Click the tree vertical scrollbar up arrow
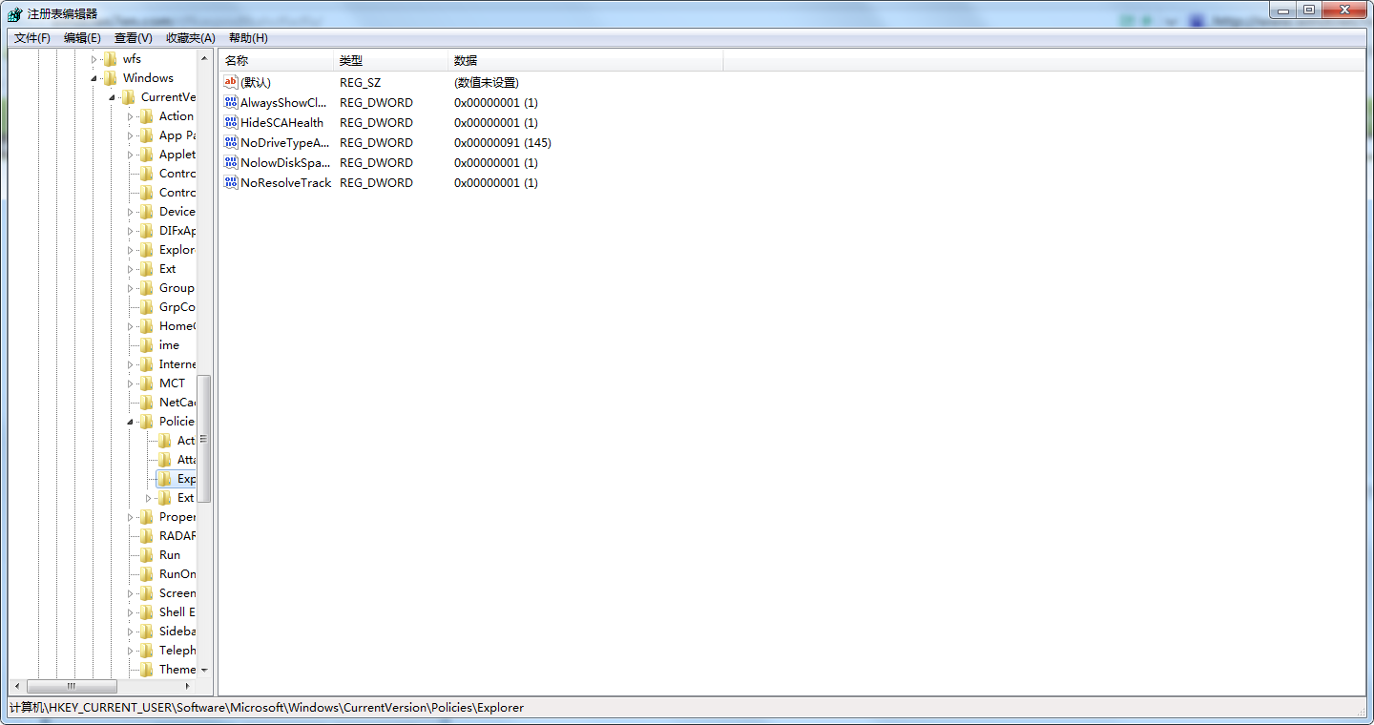Screen dimensions: 1374x725 click(x=204, y=59)
